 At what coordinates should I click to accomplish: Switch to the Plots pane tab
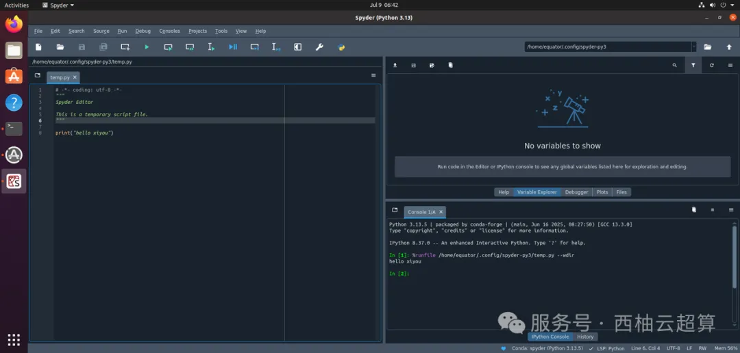(602, 192)
